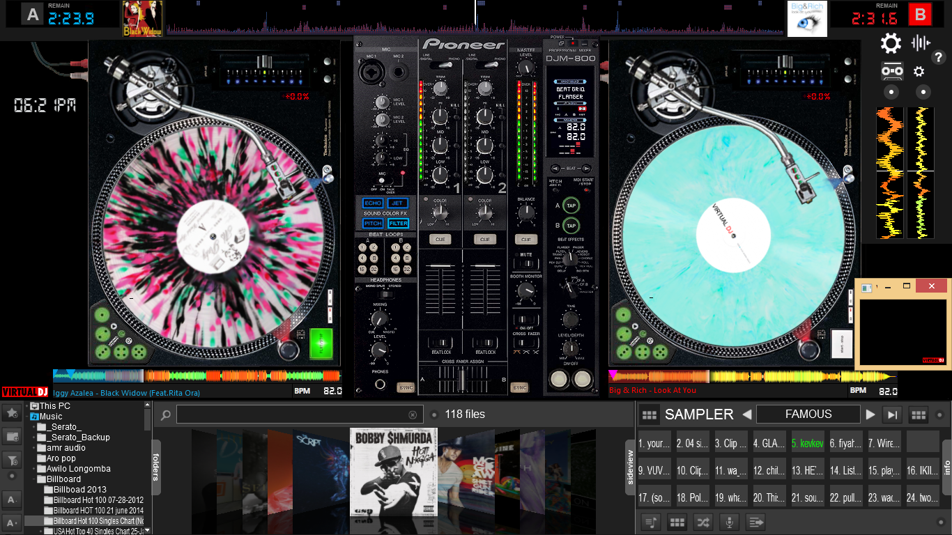Click the shuffle icon below sampler pads
The width and height of the screenshot is (952, 535).
coord(703,522)
